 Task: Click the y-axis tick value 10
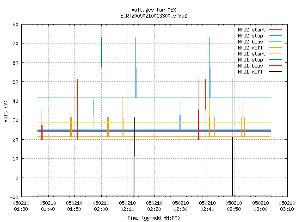[15, 159]
